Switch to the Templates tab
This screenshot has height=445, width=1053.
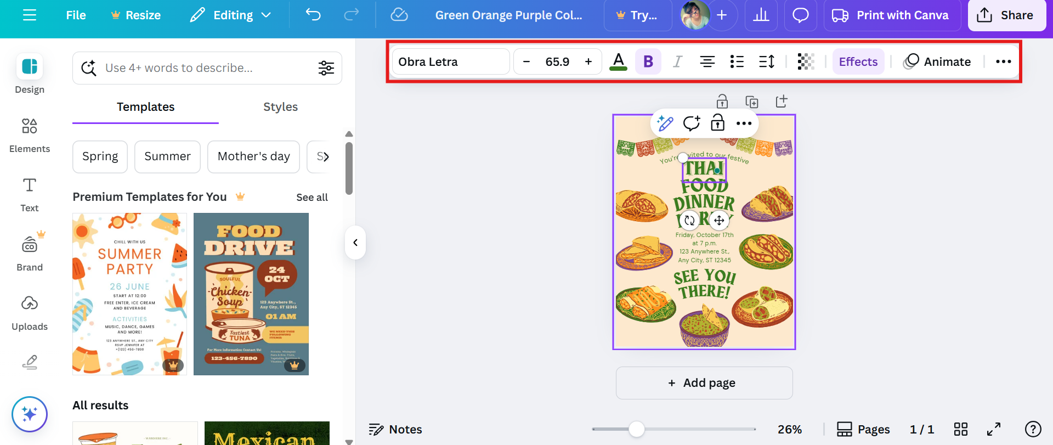(x=145, y=107)
